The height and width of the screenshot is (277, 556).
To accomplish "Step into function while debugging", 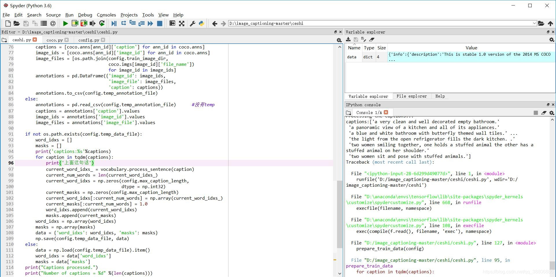I will click(x=132, y=23).
